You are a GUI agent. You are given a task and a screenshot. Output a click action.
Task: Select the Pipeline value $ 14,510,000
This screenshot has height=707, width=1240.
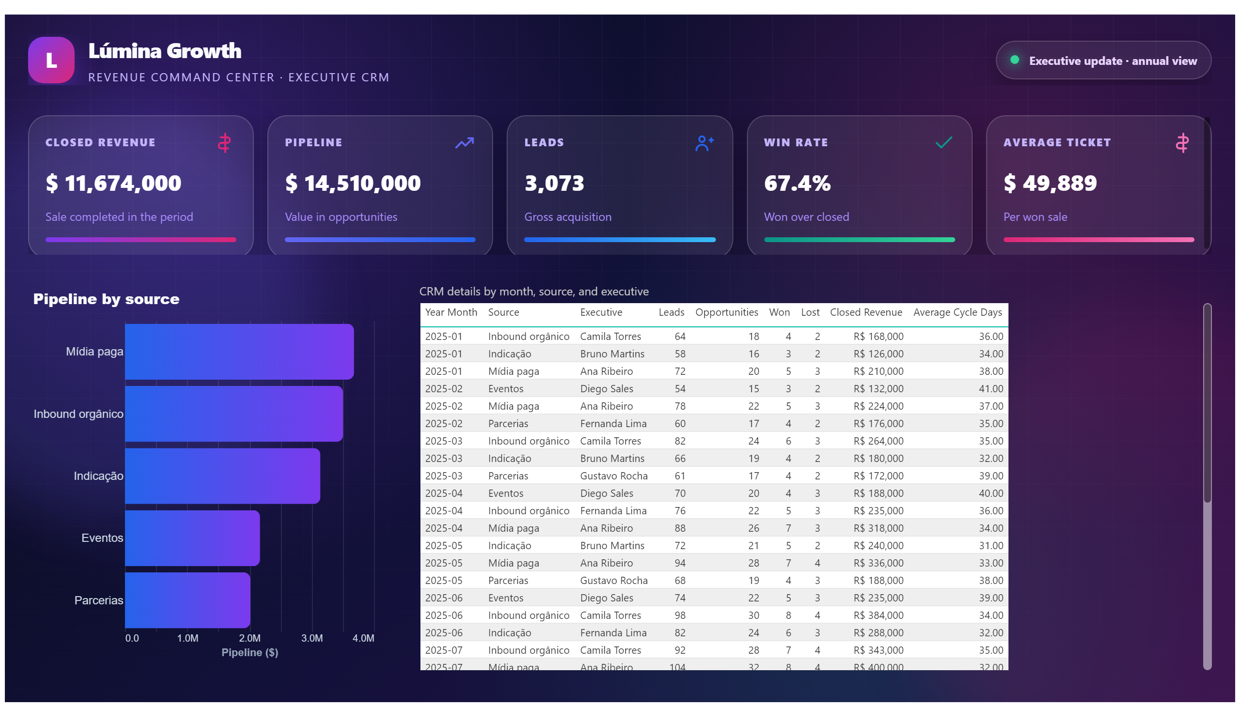coord(353,183)
